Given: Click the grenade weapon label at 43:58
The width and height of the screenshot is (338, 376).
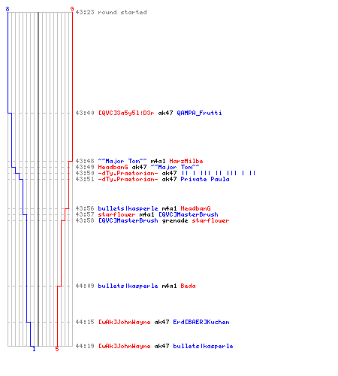Looking at the screenshot, I should pyautogui.click(x=175, y=220).
